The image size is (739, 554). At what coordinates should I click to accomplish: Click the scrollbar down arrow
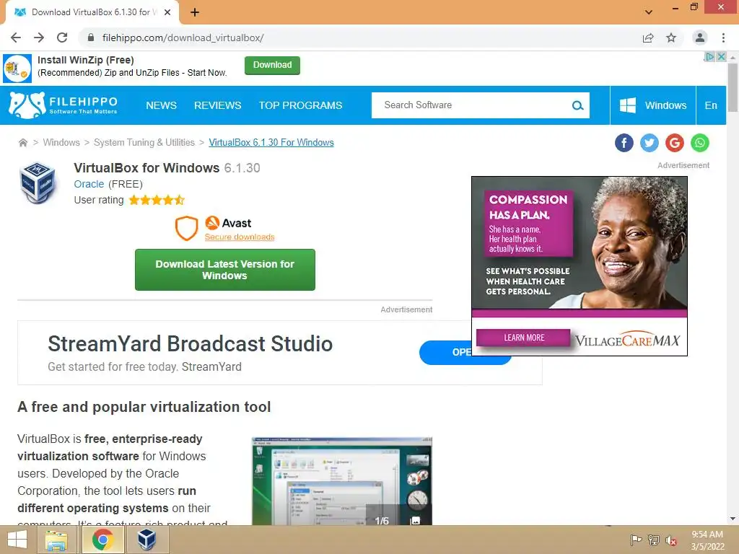733,519
